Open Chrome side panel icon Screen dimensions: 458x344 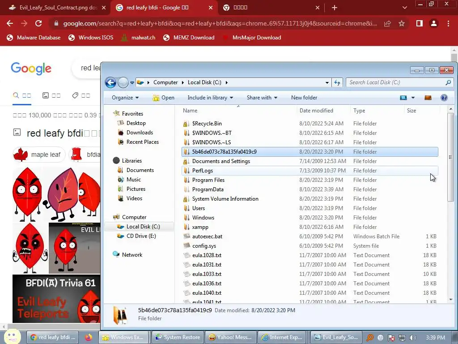pyautogui.click(x=420, y=23)
